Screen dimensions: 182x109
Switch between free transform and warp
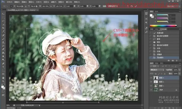pyautogui.click(x=128, y=6)
